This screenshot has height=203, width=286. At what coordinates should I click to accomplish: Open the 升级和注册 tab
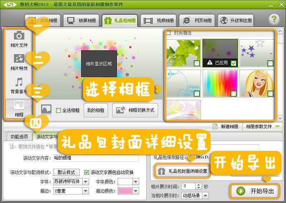pos(236,20)
